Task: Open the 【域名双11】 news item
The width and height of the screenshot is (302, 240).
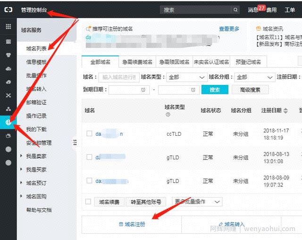Action: tap(279, 37)
